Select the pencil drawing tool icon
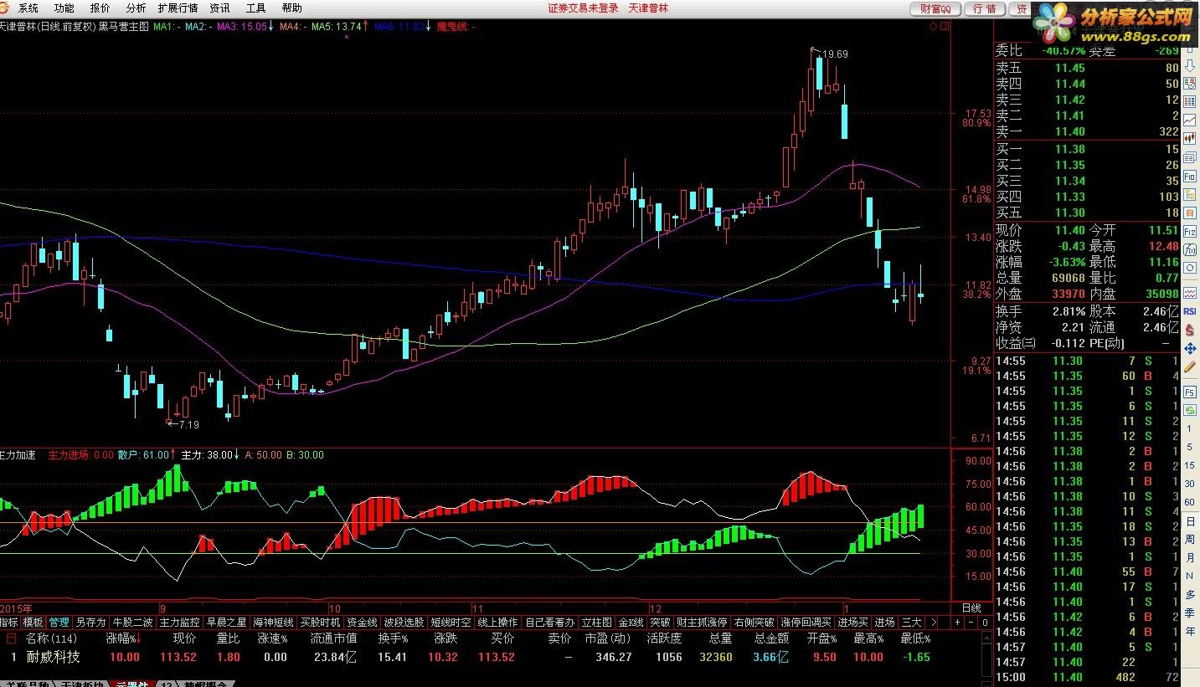1200x687 pixels. point(1190,367)
